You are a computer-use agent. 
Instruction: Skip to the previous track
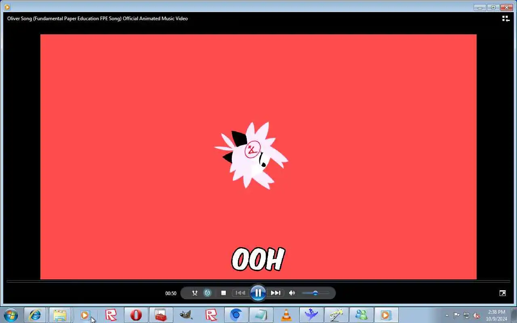[240, 293]
